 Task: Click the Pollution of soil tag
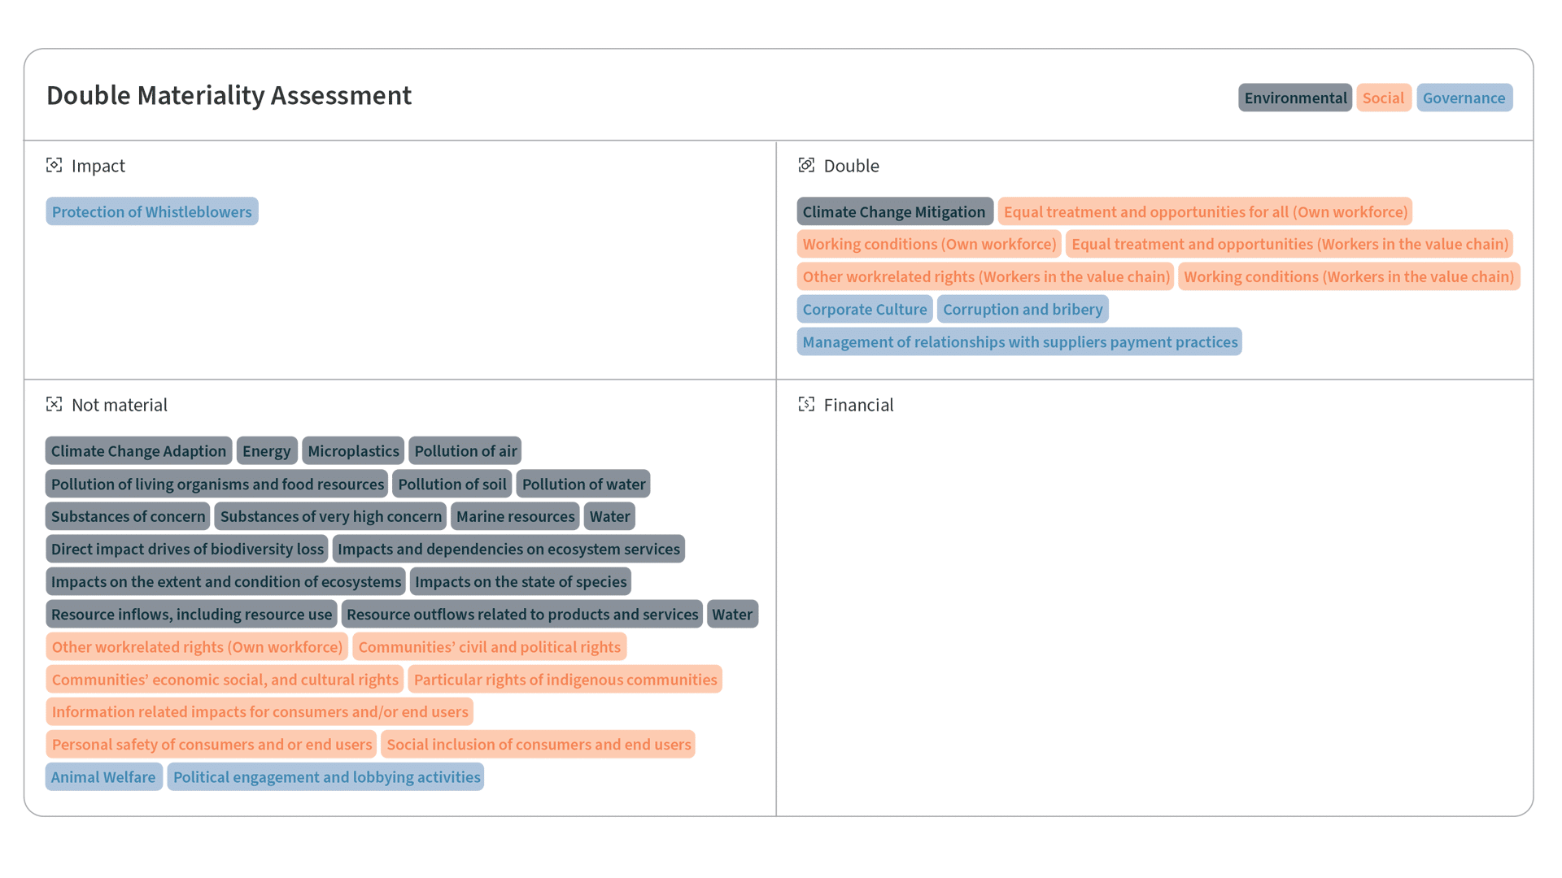coord(452,484)
